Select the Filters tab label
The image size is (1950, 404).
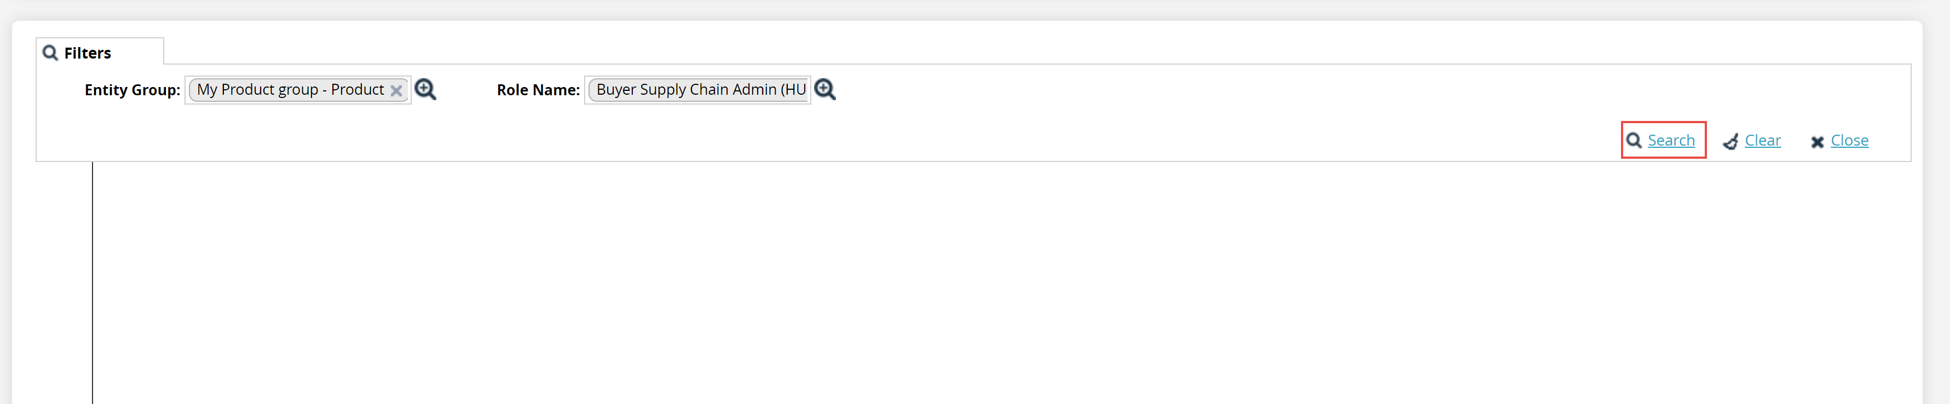coord(88,53)
